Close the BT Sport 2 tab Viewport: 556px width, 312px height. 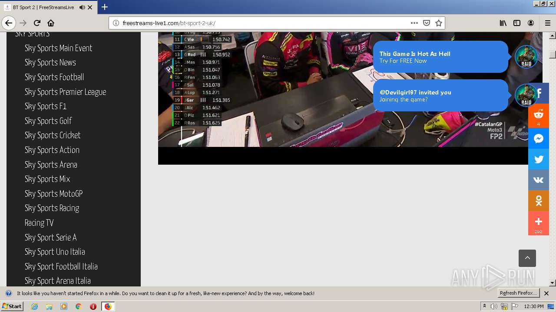coord(90,7)
